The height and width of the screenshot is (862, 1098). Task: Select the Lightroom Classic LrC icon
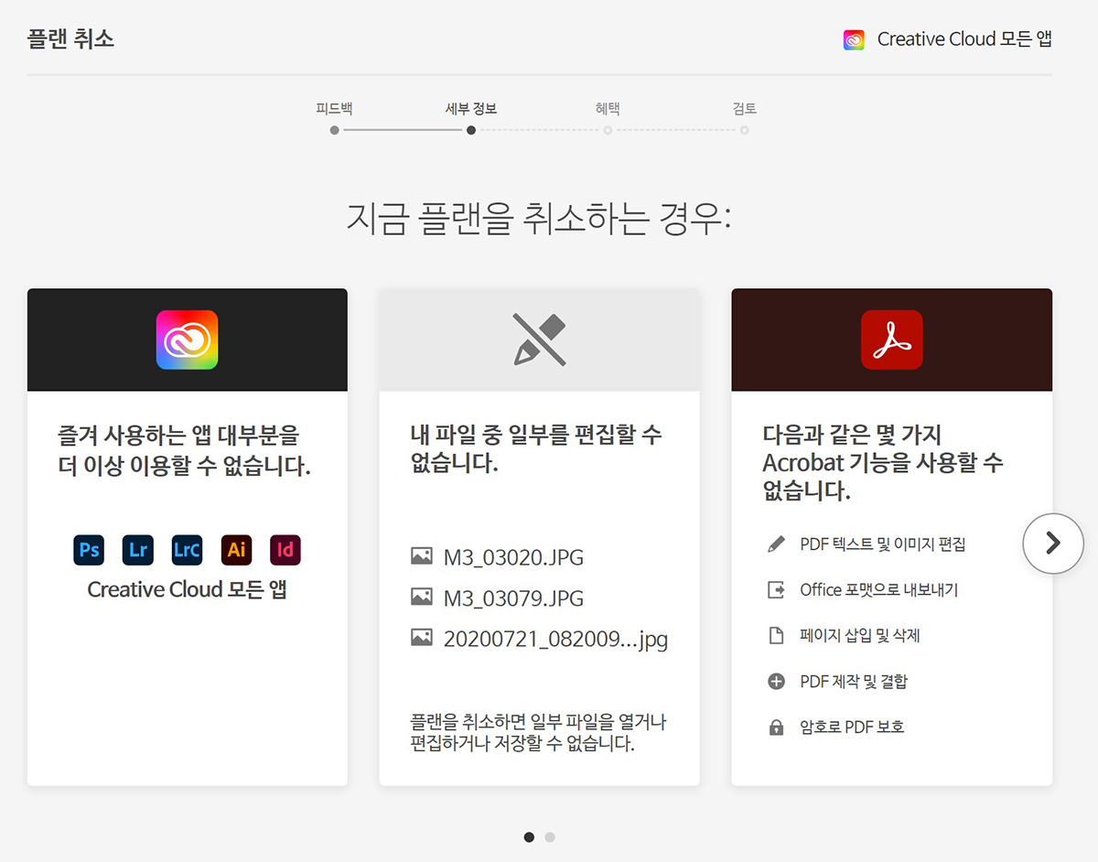187,550
